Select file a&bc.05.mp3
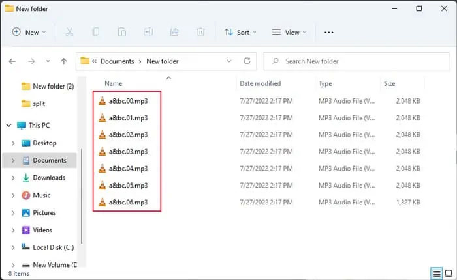The image size is (457, 280). click(x=128, y=185)
